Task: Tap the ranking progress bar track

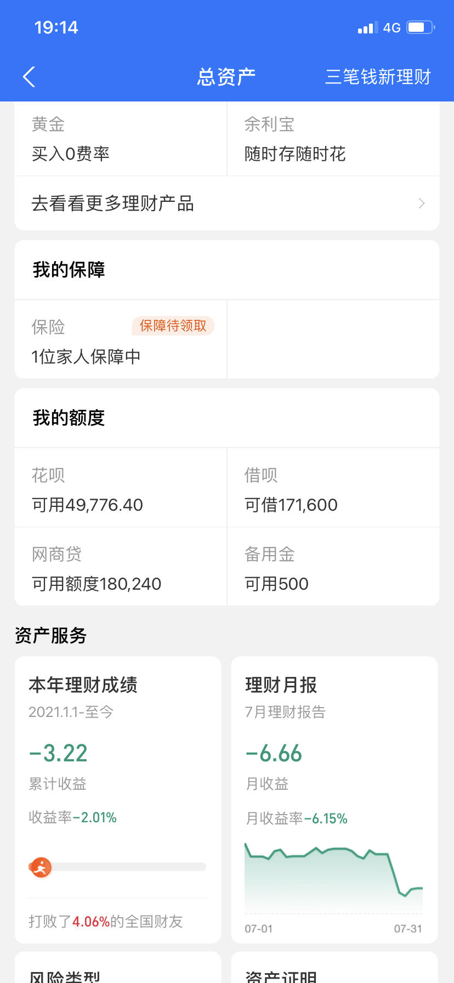Action: pyautogui.click(x=118, y=867)
